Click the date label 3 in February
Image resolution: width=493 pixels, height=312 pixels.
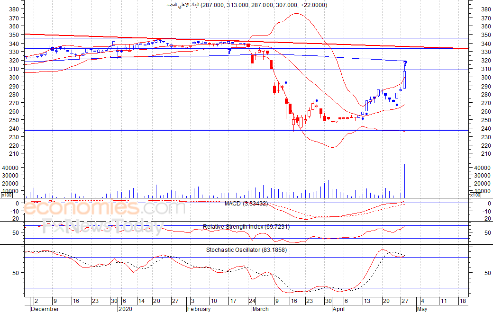tap(193, 301)
